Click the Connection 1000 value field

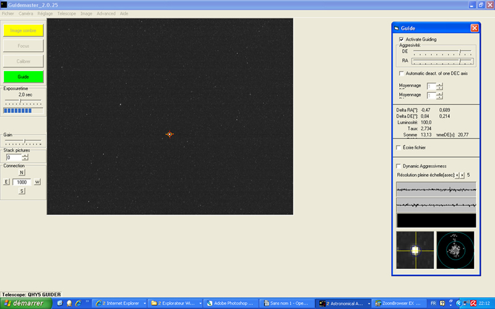pos(22,182)
